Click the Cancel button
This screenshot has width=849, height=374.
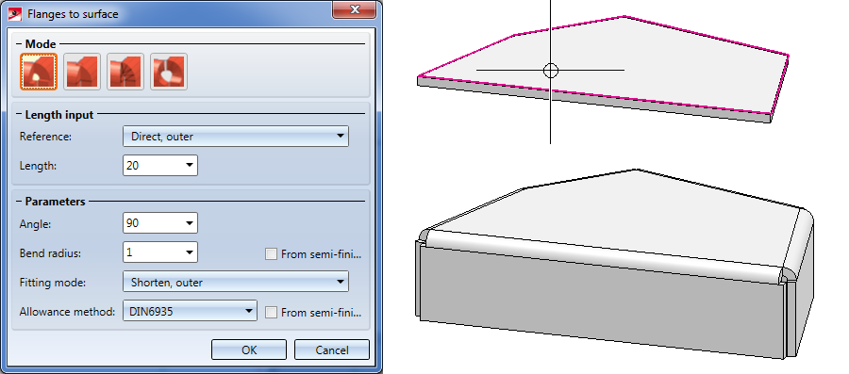coord(331,350)
